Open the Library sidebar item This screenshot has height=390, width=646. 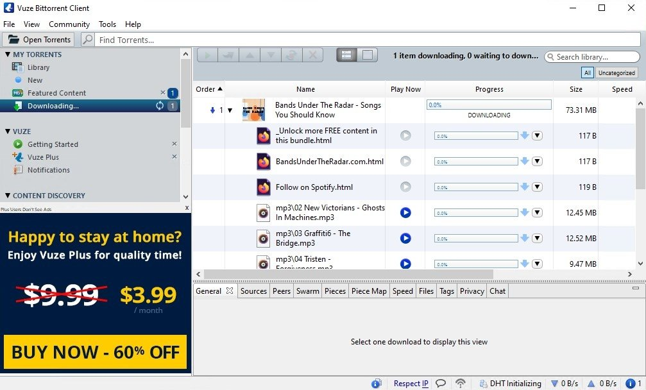[x=38, y=67]
